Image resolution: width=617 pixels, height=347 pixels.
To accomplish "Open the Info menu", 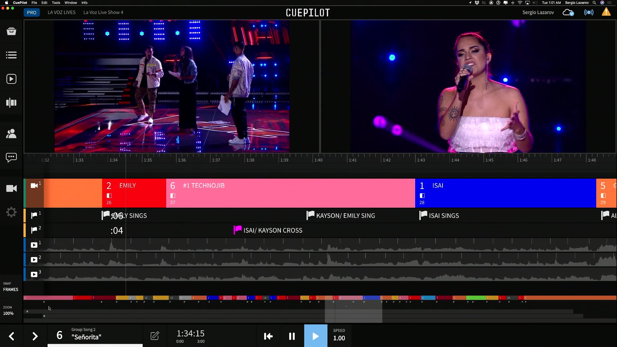I will click(x=84, y=3).
